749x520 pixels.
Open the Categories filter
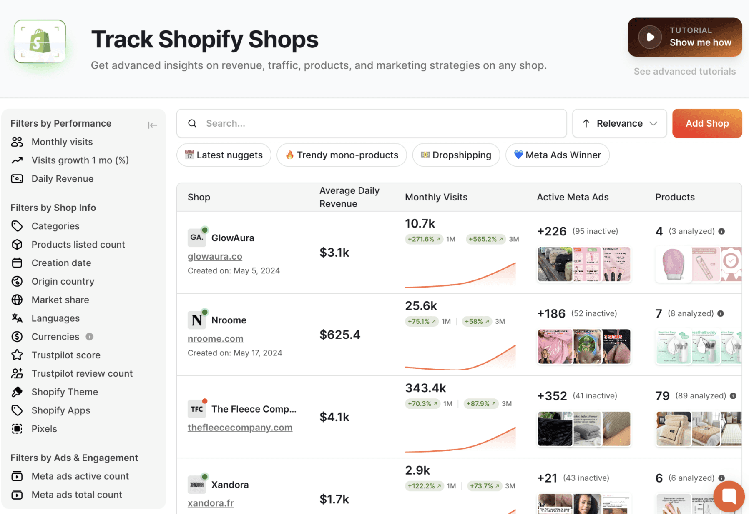55,226
